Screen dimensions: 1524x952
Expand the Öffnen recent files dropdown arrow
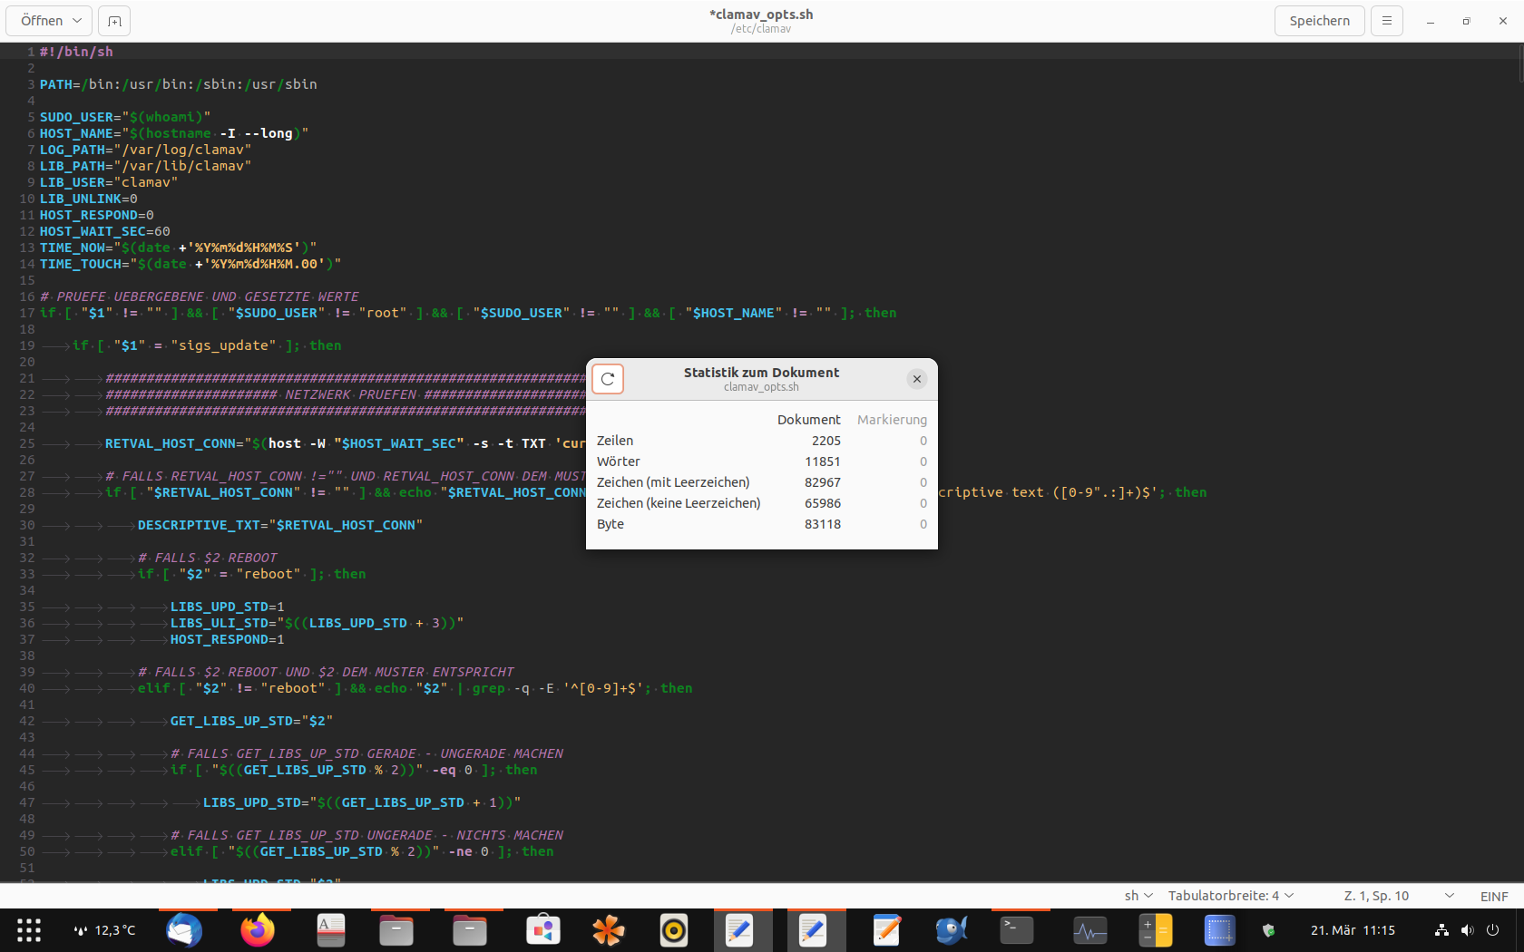coord(77,20)
